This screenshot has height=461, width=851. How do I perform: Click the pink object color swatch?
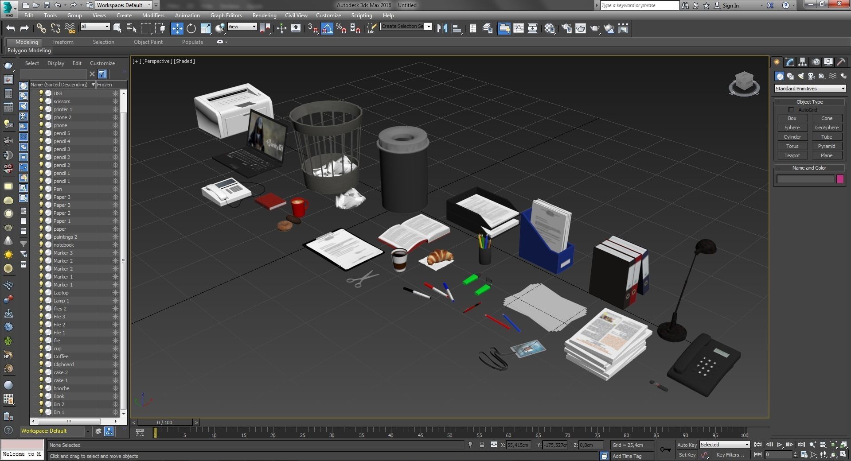(840, 179)
